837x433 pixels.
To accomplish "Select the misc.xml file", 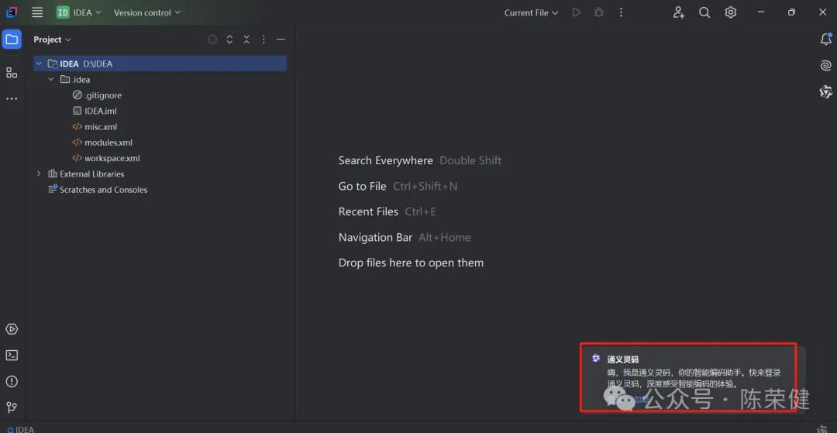I will (x=95, y=127).
